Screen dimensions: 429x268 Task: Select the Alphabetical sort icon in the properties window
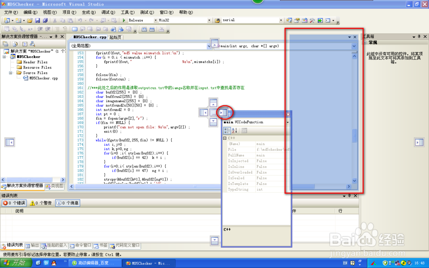(235, 131)
